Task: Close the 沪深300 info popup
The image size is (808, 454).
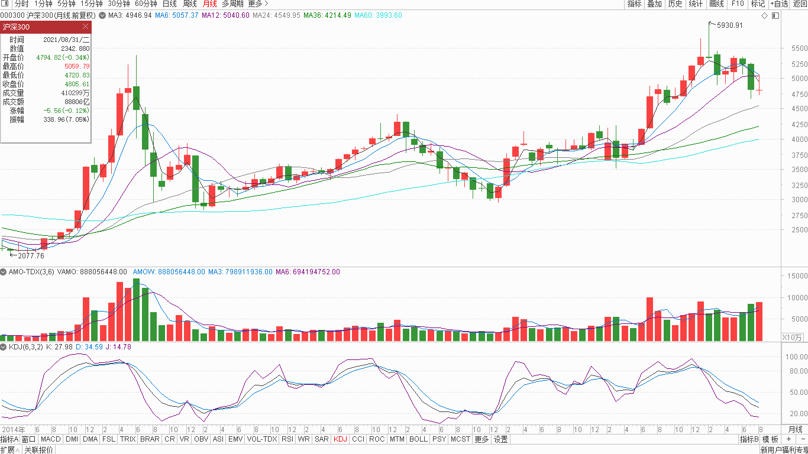Action: tap(85, 27)
